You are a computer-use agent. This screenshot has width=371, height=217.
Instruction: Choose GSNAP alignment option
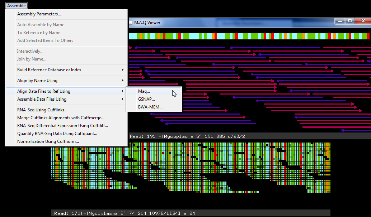click(x=146, y=99)
